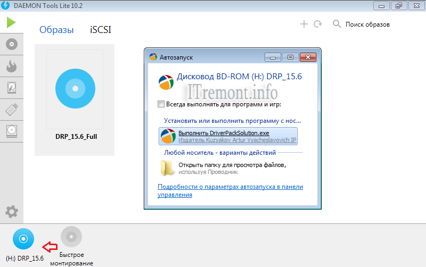Select the DRP_15.6_Full image thumbnail
Screen dimensions: 426x267
(x=75, y=89)
